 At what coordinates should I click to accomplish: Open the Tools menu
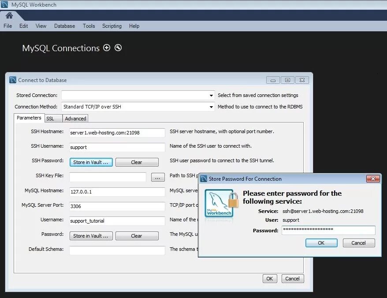click(x=89, y=26)
